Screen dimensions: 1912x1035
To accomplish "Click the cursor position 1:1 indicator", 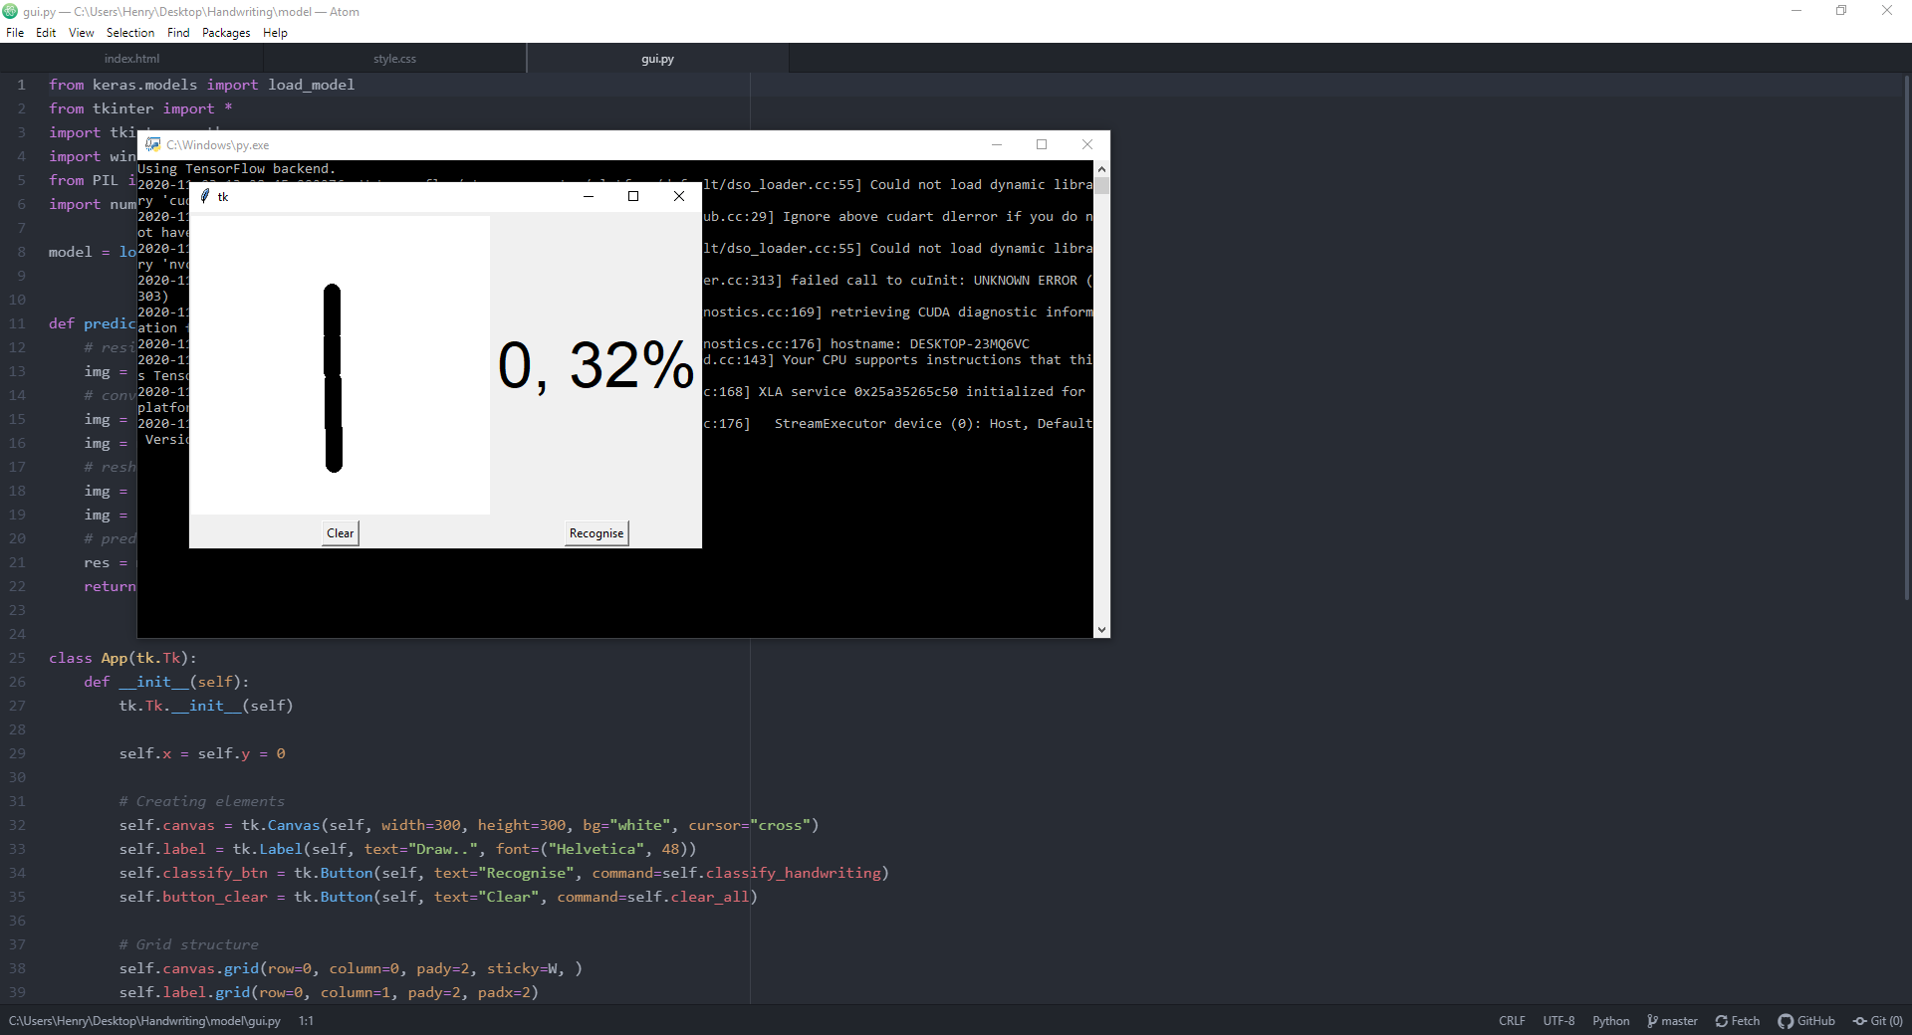I will (306, 1021).
